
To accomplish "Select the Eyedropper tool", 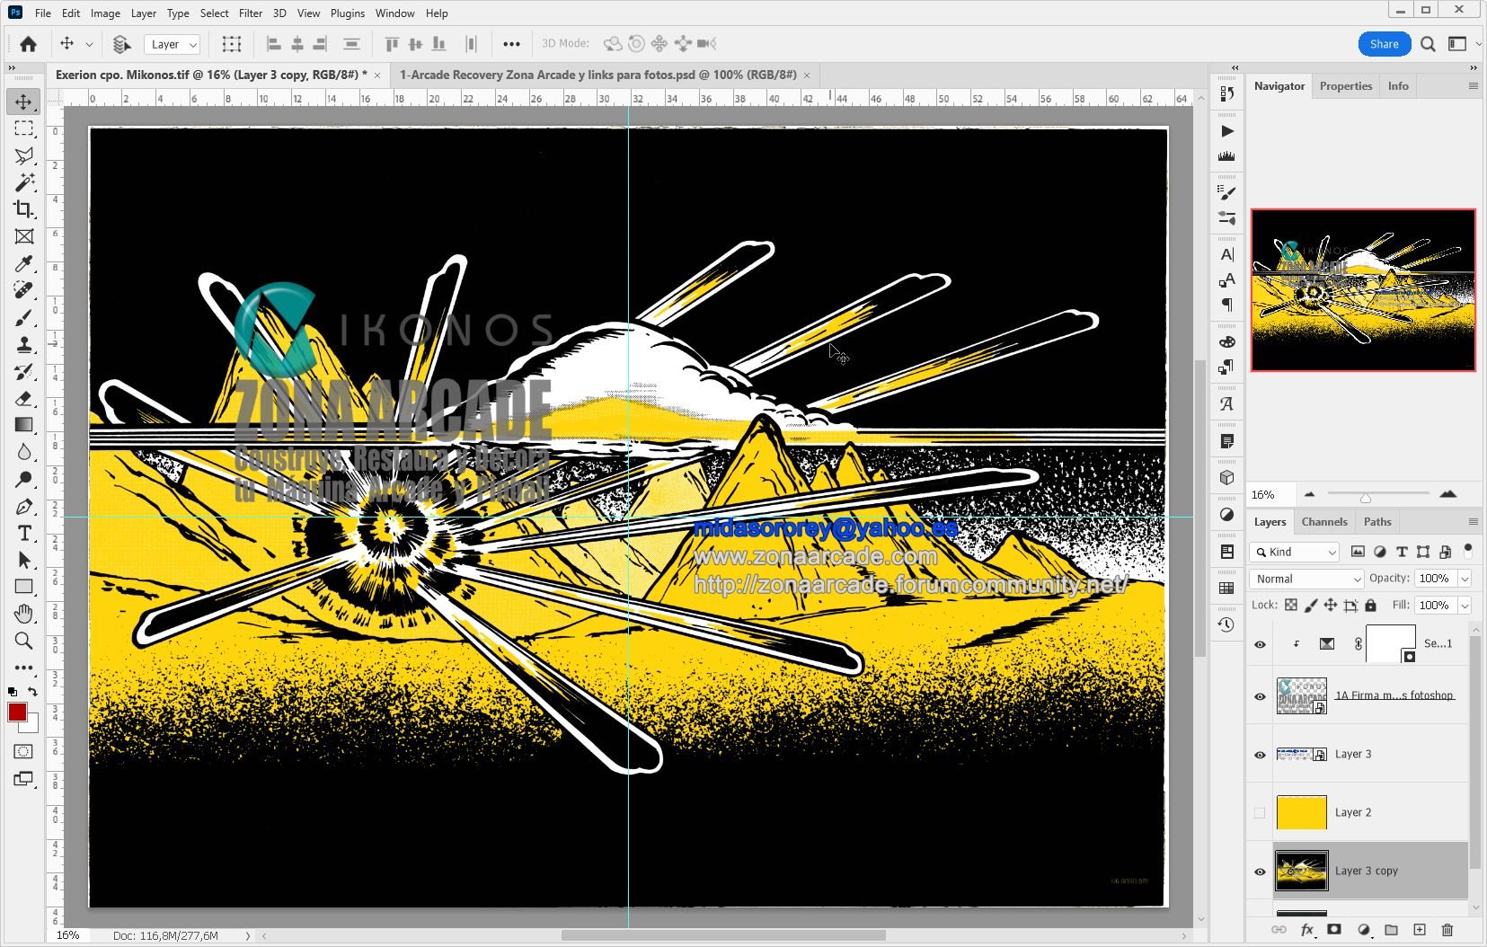I will (x=24, y=263).
